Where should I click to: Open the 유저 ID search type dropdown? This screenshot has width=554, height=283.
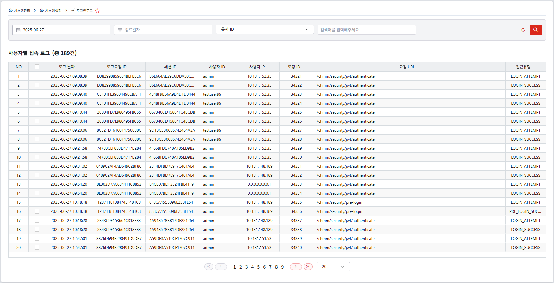[264, 29]
